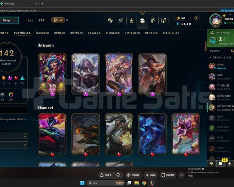234x187 pixels.
Task: Open the Store coin stacks icon
Action: pyautogui.click(x=164, y=20)
